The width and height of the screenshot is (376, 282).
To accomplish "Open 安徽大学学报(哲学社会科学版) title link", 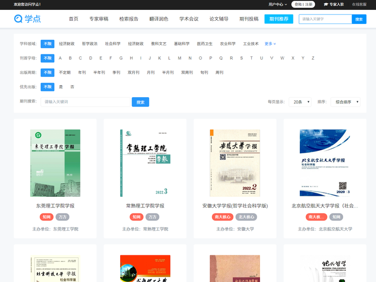I will [235, 206].
